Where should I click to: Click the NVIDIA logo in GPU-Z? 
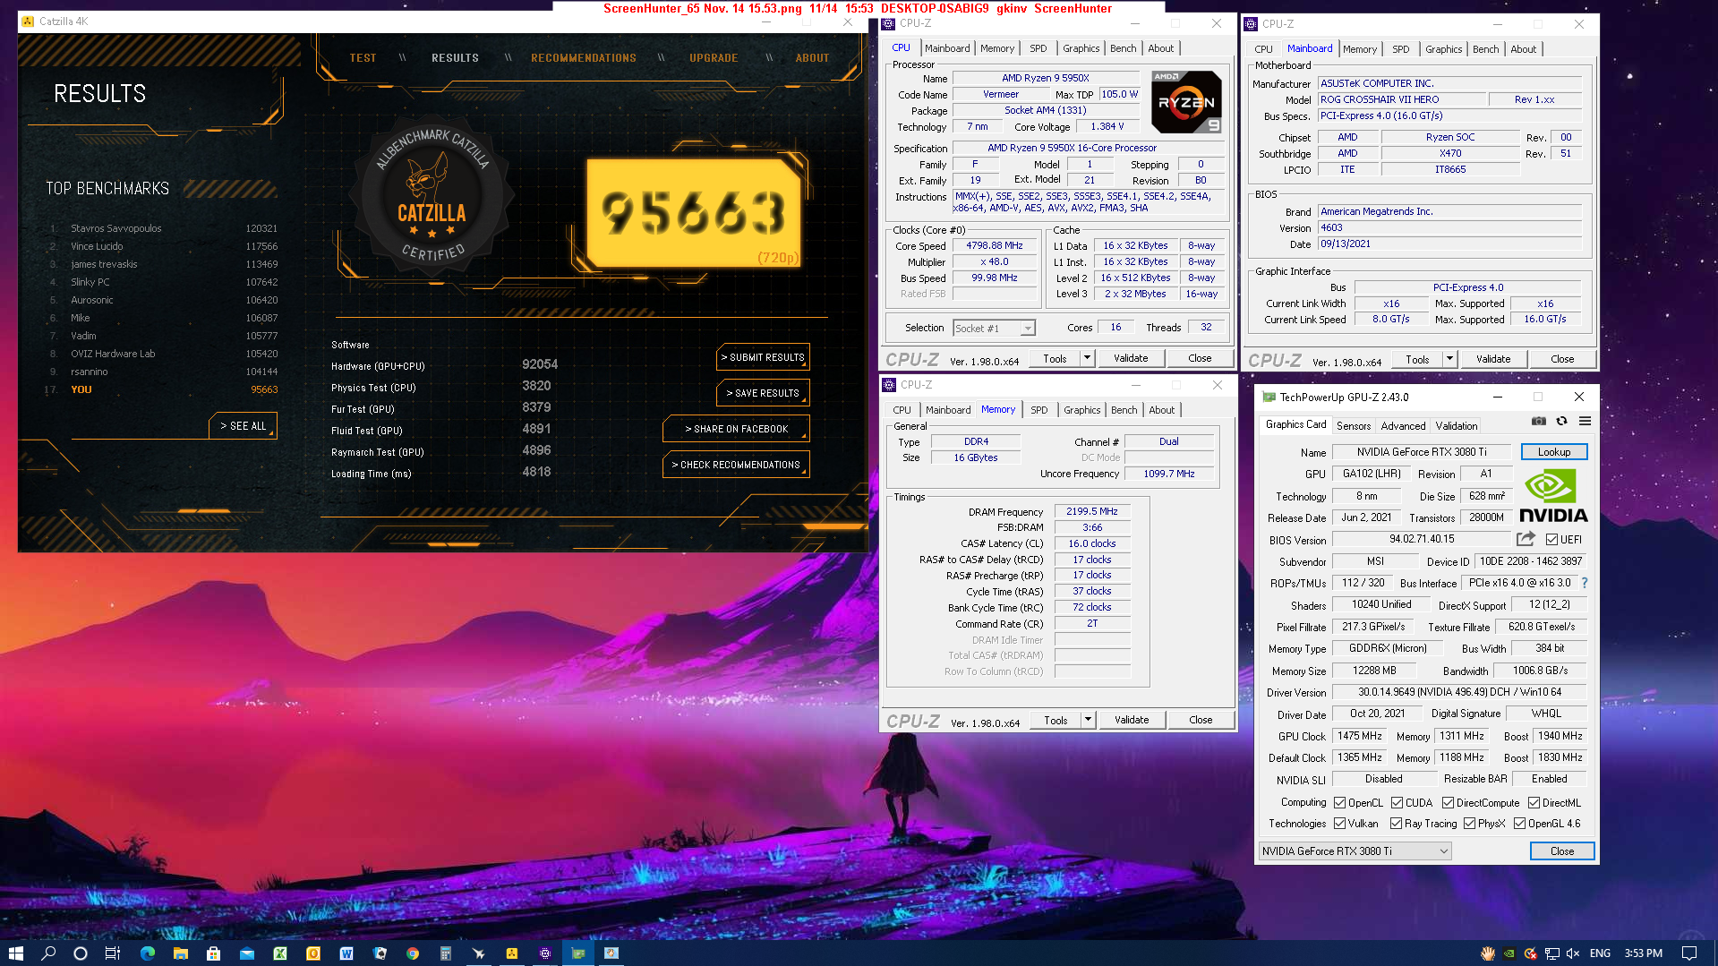click(1553, 496)
